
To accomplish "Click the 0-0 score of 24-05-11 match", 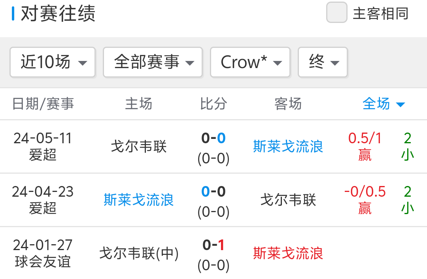I will tap(213, 139).
